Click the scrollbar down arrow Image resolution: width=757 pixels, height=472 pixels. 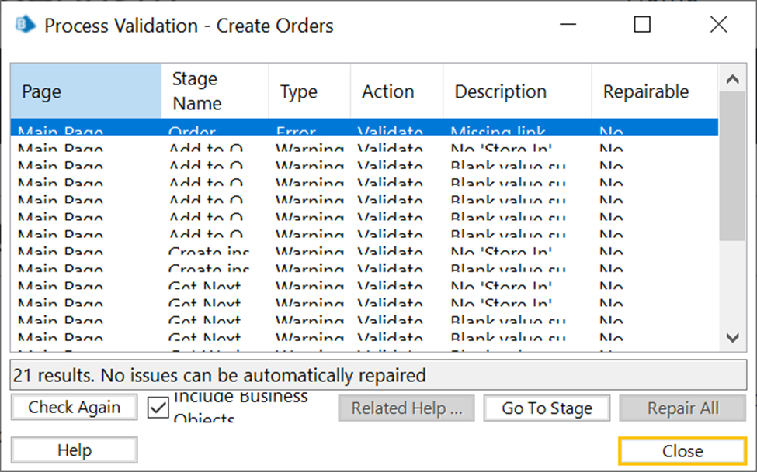coord(731,338)
